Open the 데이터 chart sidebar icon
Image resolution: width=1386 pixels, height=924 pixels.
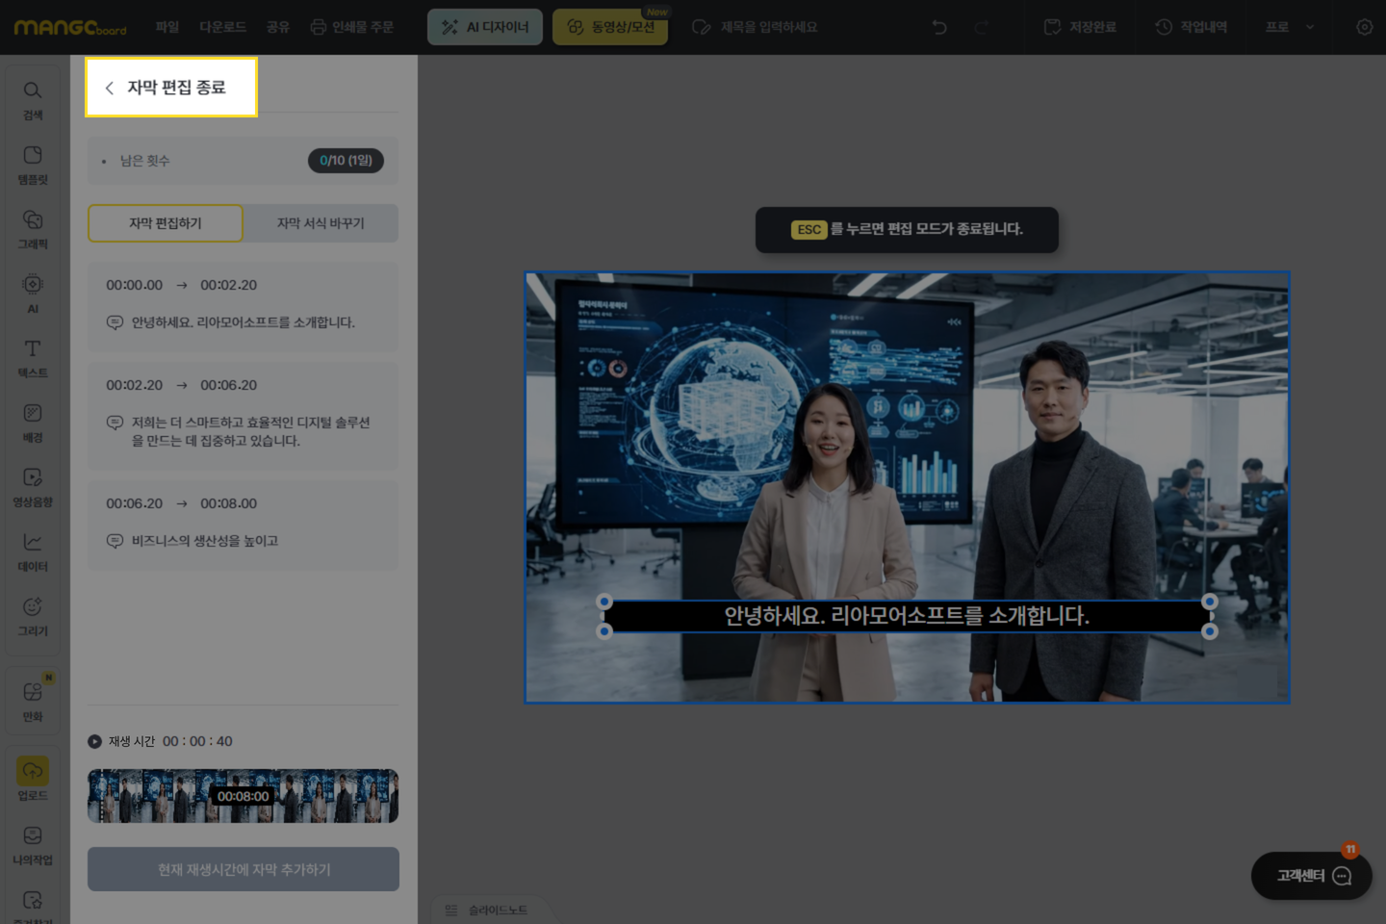coord(33,551)
